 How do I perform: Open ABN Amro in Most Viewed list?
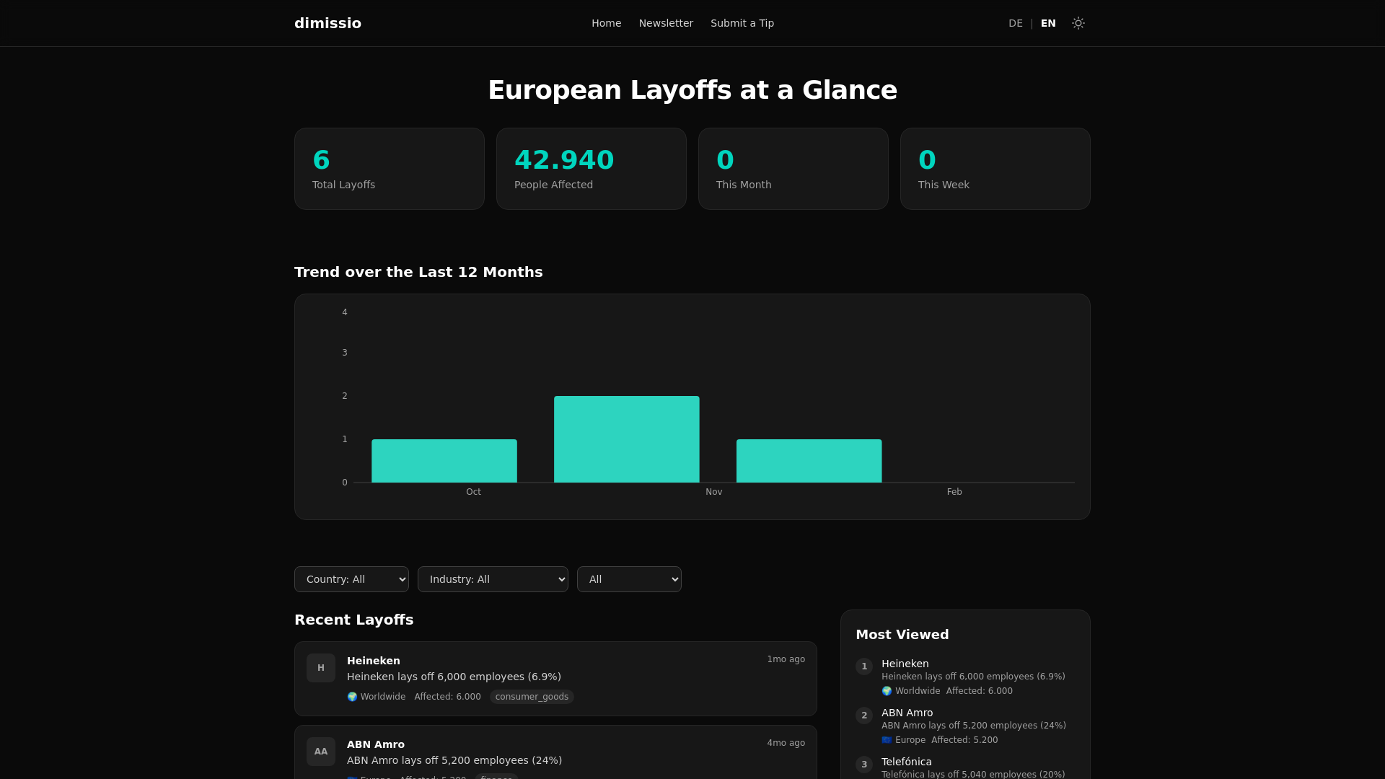907,713
